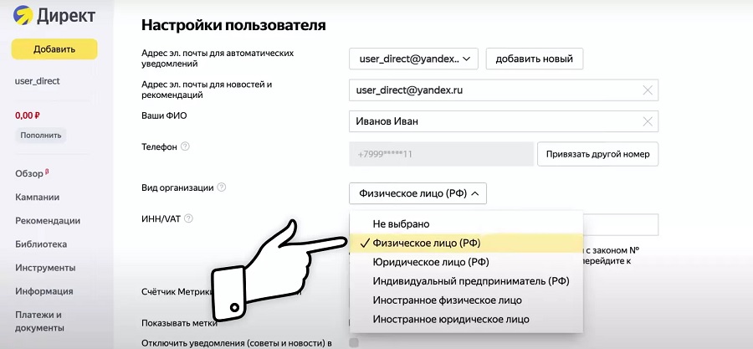Screen dimensions: 753x349
Task: Click the добавить новый email button
Action: tap(535, 59)
